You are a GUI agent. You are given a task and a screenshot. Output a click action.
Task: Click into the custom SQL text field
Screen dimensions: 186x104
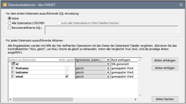[x=111, y=30]
